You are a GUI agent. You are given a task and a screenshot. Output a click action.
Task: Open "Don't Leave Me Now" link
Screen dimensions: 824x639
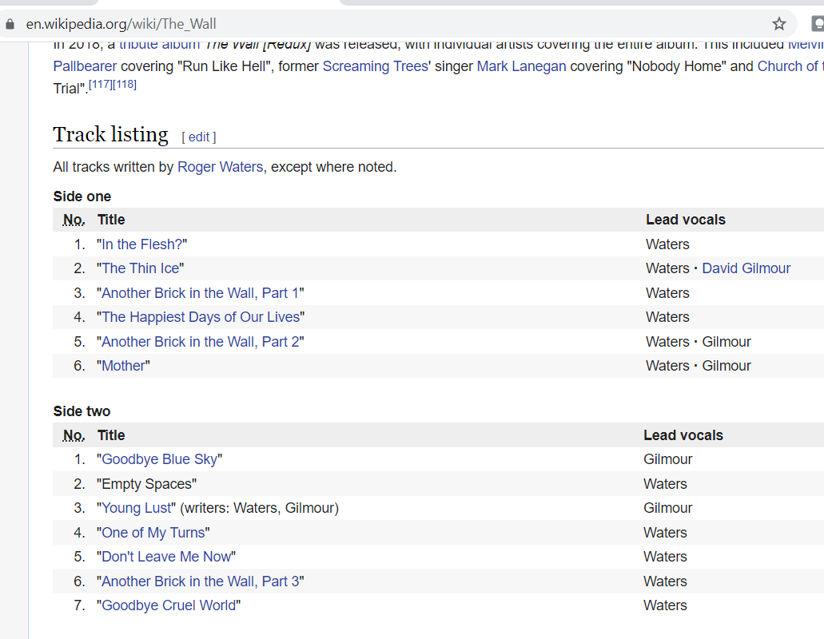tap(166, 557)
